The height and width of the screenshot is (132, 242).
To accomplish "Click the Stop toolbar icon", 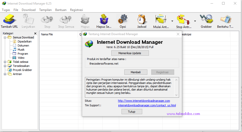I will click(47, 20).
